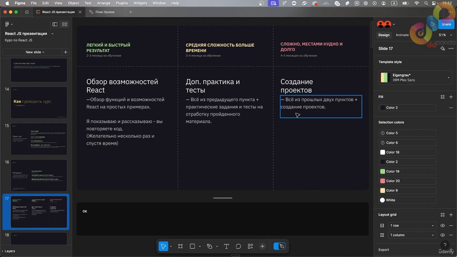Image resolution: width=457 pixels, height=257 pixels.
Task: Close the React JS презентация tab
Action: pyautogui.click(x=80, y=12)
